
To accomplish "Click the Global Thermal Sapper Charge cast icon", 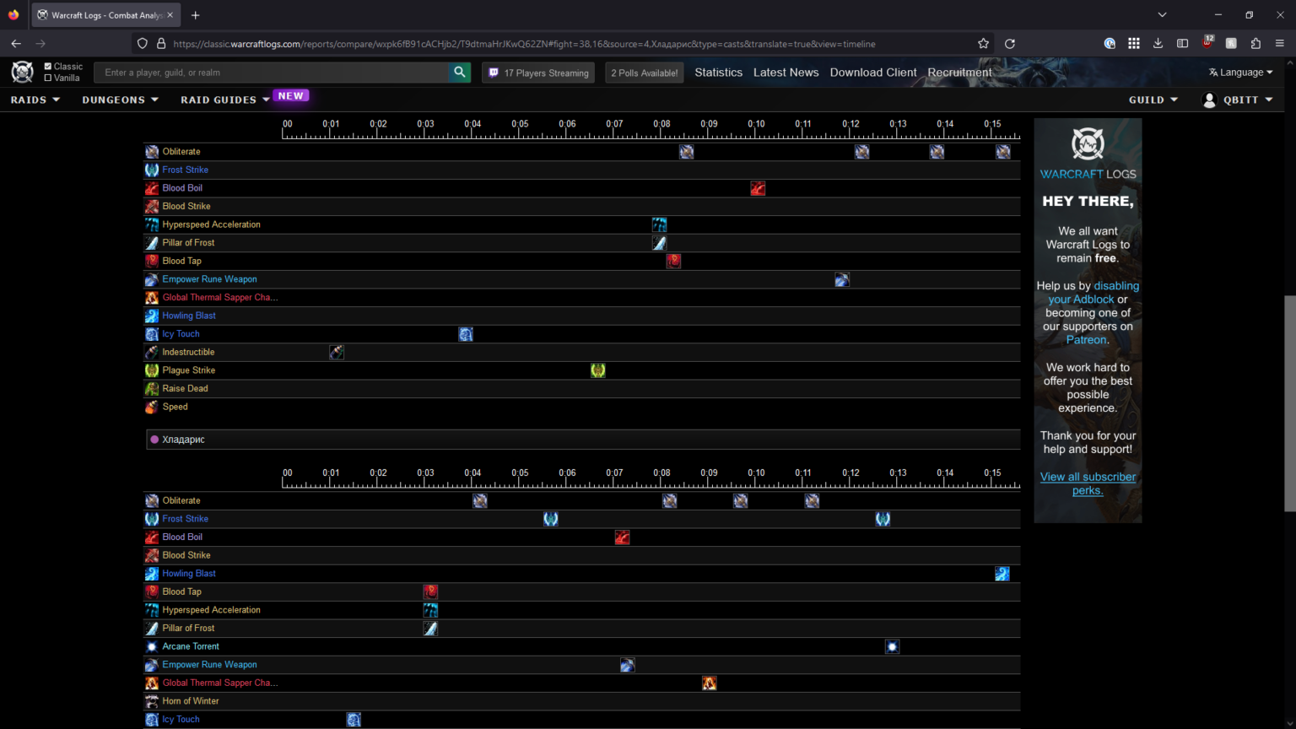I will click(710, 683).
